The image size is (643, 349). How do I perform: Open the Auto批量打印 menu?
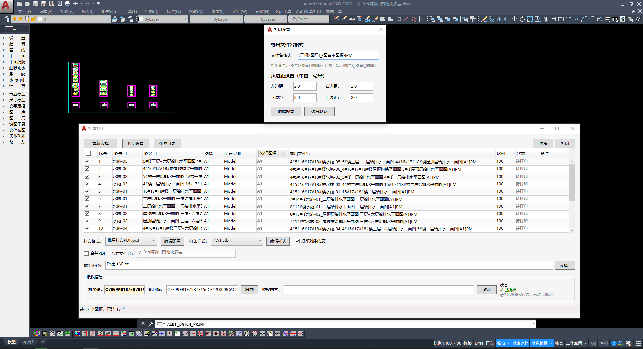coord(308,11)
